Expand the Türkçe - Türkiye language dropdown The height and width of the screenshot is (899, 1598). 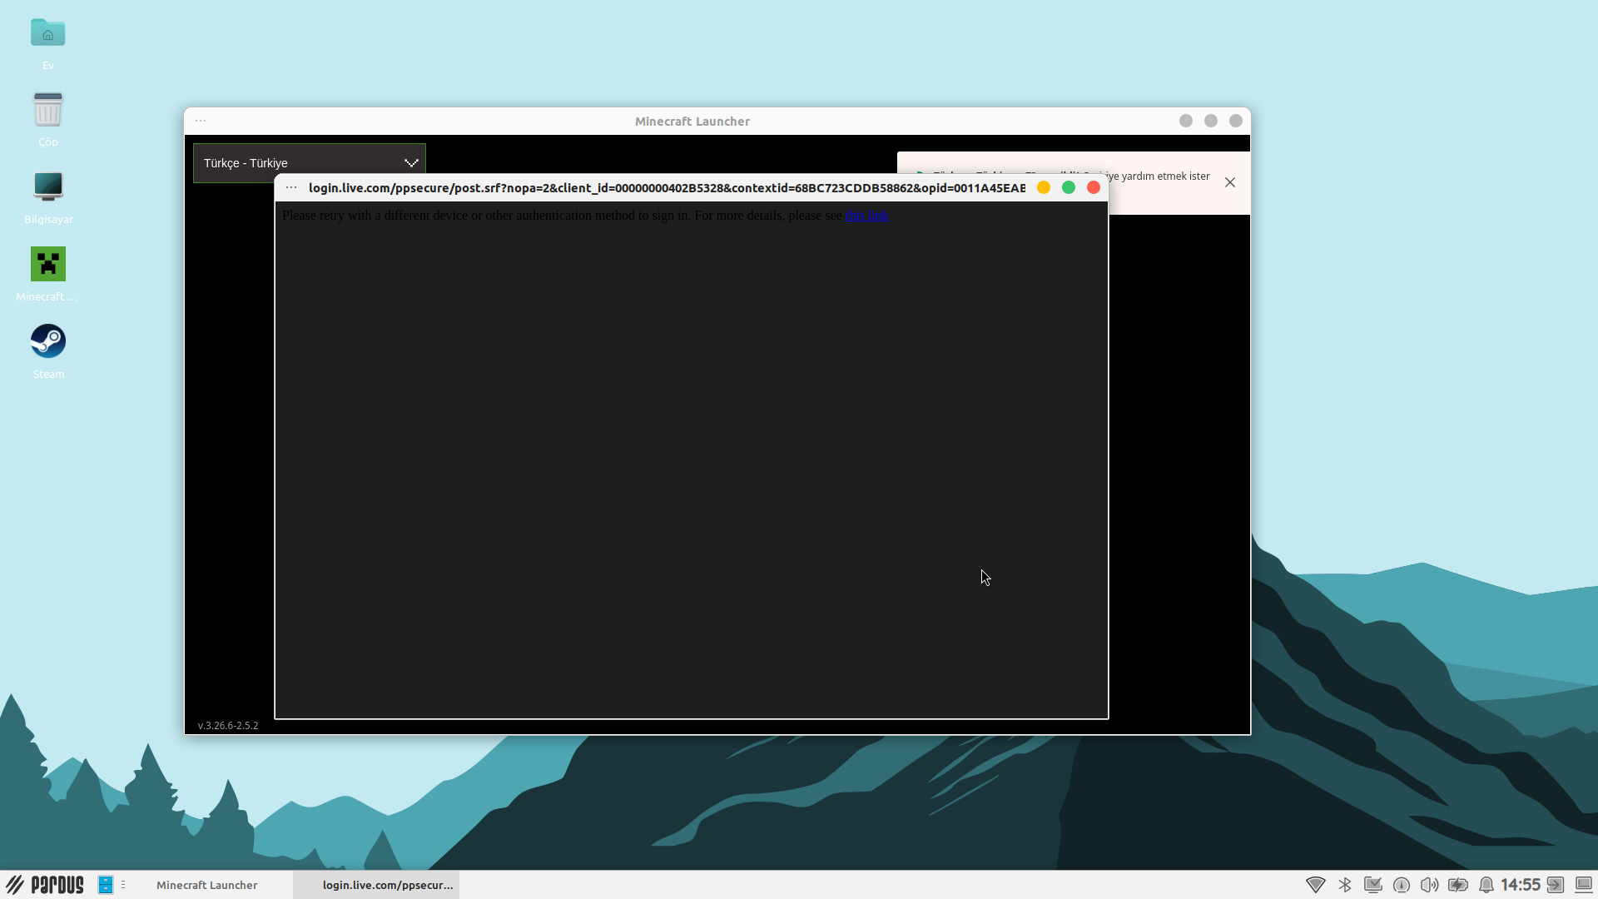310,163
